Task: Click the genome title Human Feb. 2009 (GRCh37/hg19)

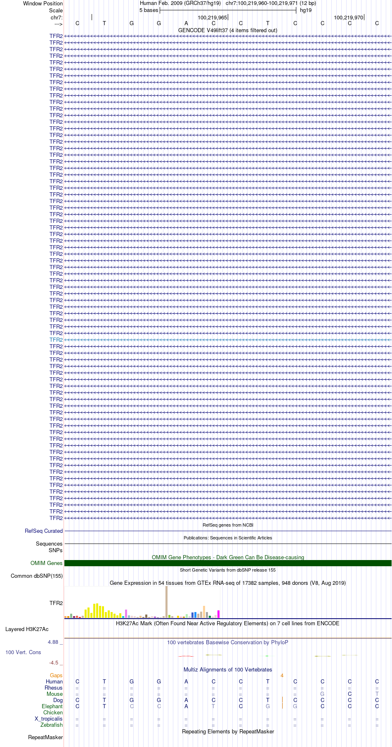Action: 180,3
